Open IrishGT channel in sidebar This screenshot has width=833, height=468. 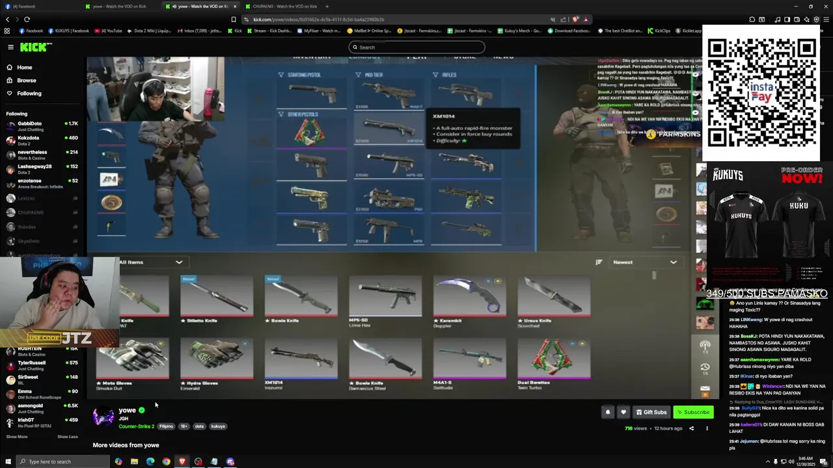(42, 422)
